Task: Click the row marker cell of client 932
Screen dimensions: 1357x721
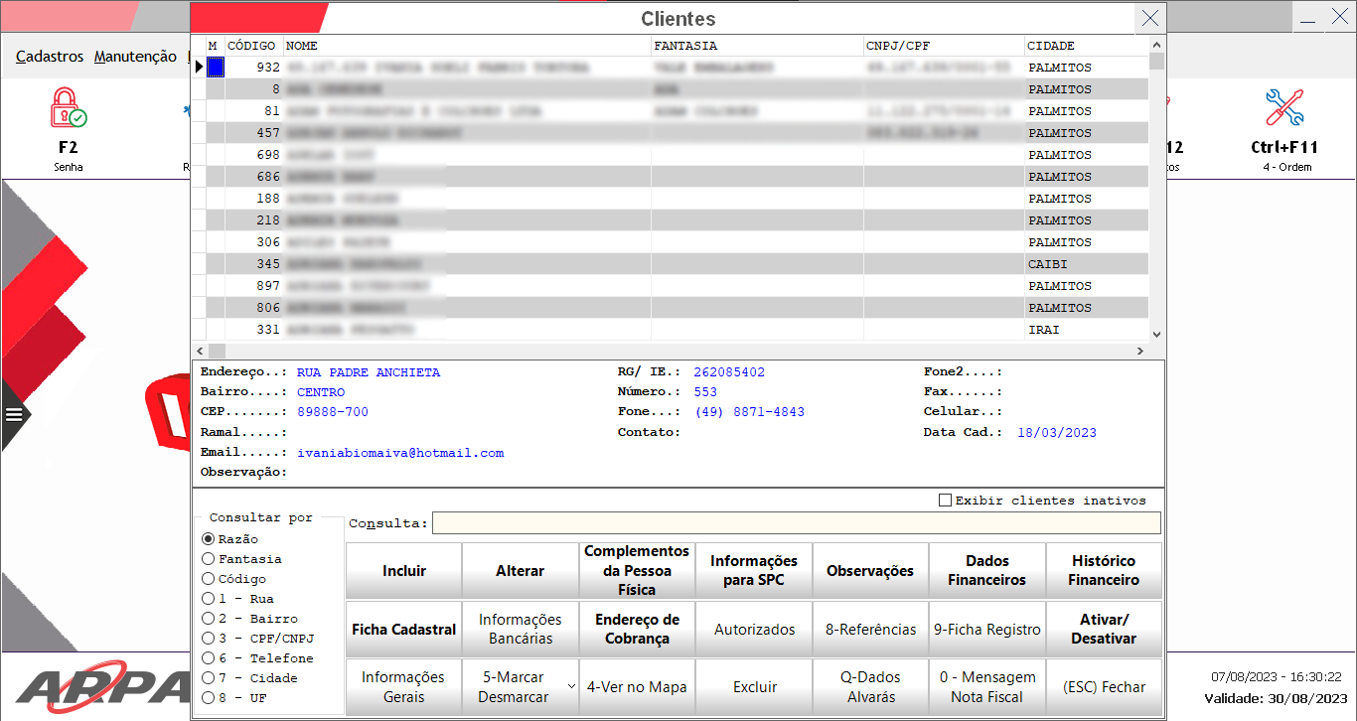Action: [x=215, y=68]
